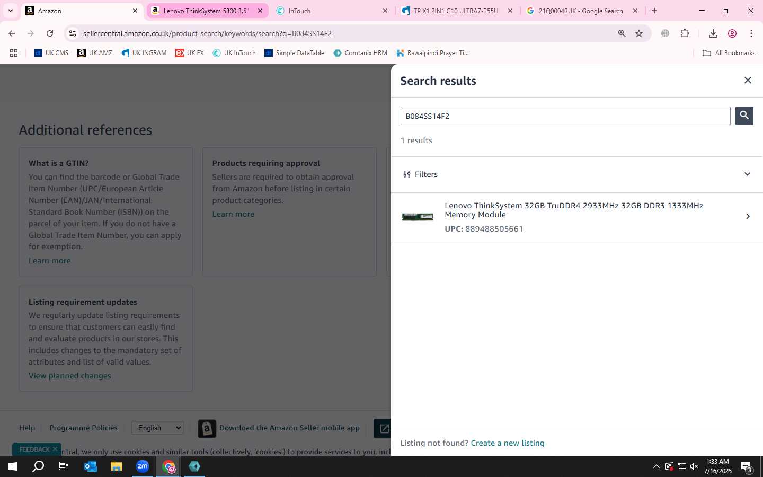The height and width of the screenshot is (477, 763).
Task: Open the English language dropdown
Action: [157, 428]
